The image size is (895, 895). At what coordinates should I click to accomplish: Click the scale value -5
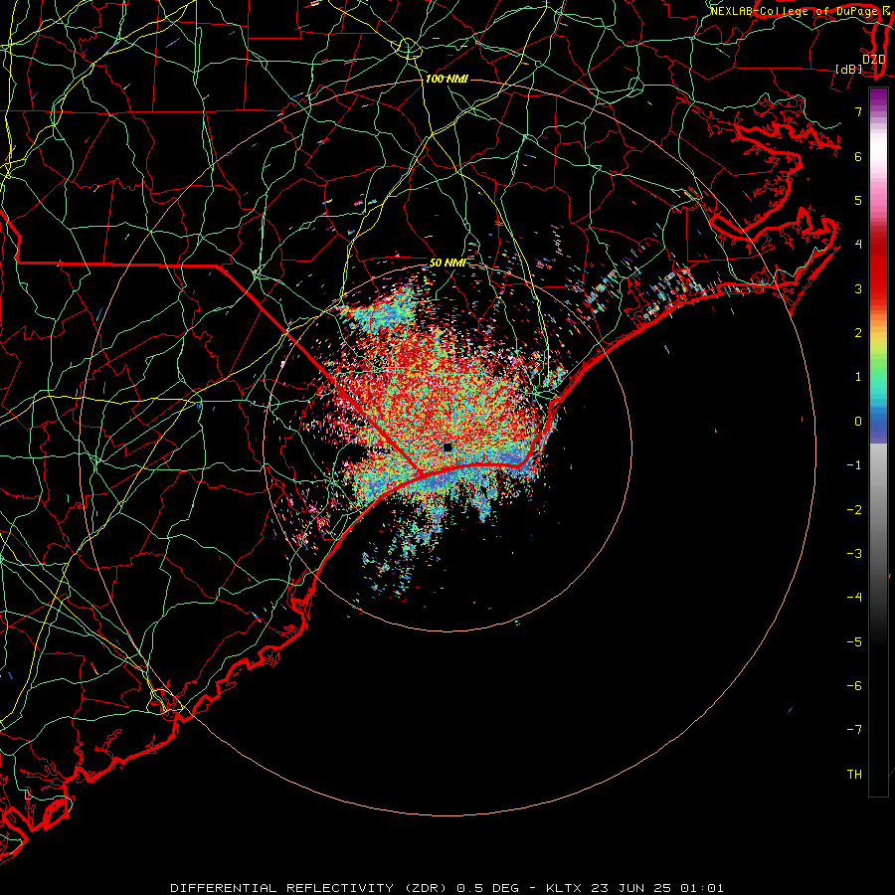pos(854,642)
